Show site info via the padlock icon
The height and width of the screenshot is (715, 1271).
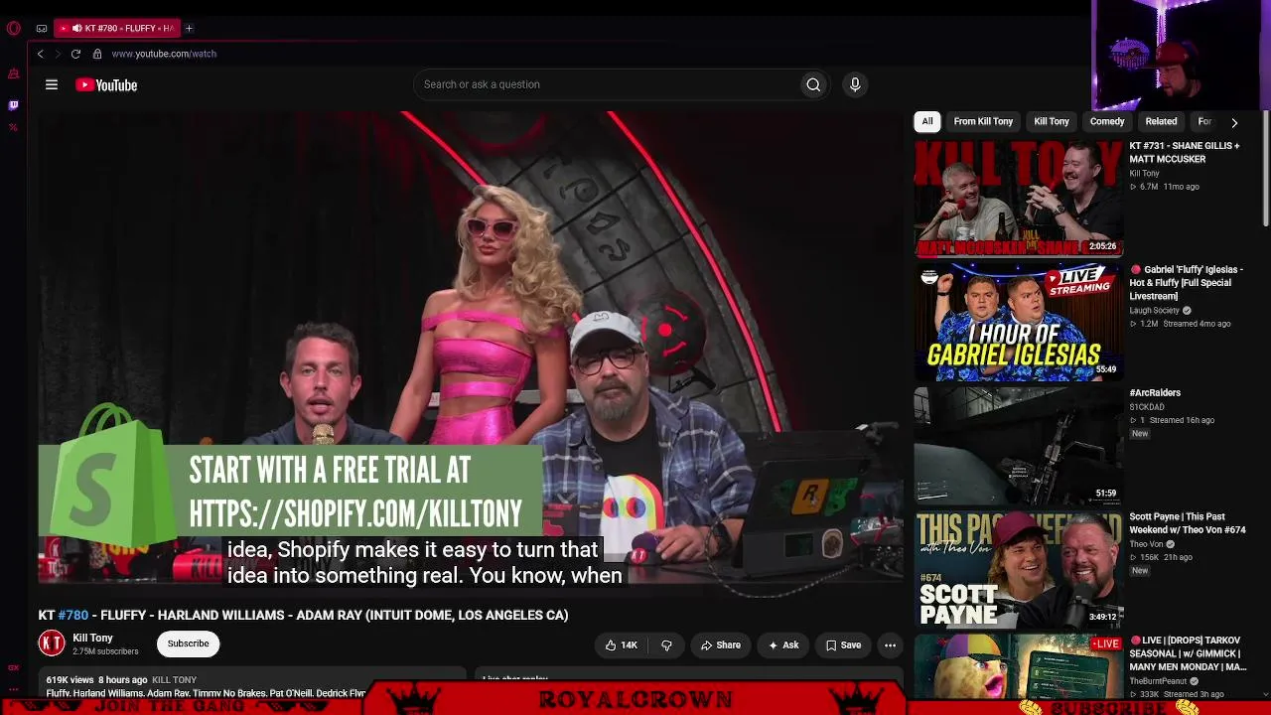[97, 54]
